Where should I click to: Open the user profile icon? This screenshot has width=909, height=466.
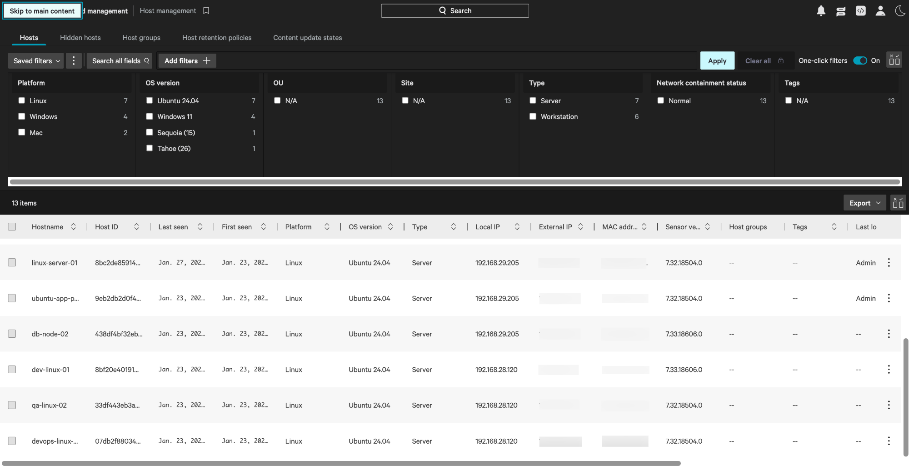[x=880, y=10]
